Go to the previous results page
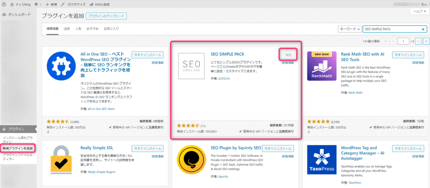Screen dimensions: 430x188 393,41
